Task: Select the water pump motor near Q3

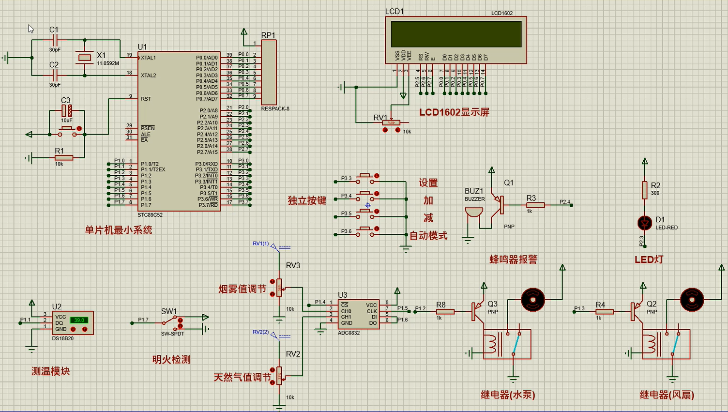Action: 533,300
